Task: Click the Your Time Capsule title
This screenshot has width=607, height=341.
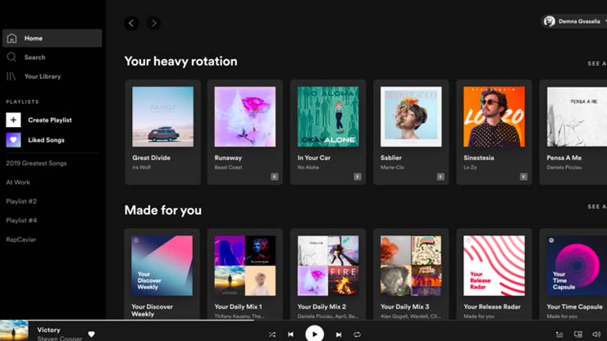Action: (x=574, y=307)
